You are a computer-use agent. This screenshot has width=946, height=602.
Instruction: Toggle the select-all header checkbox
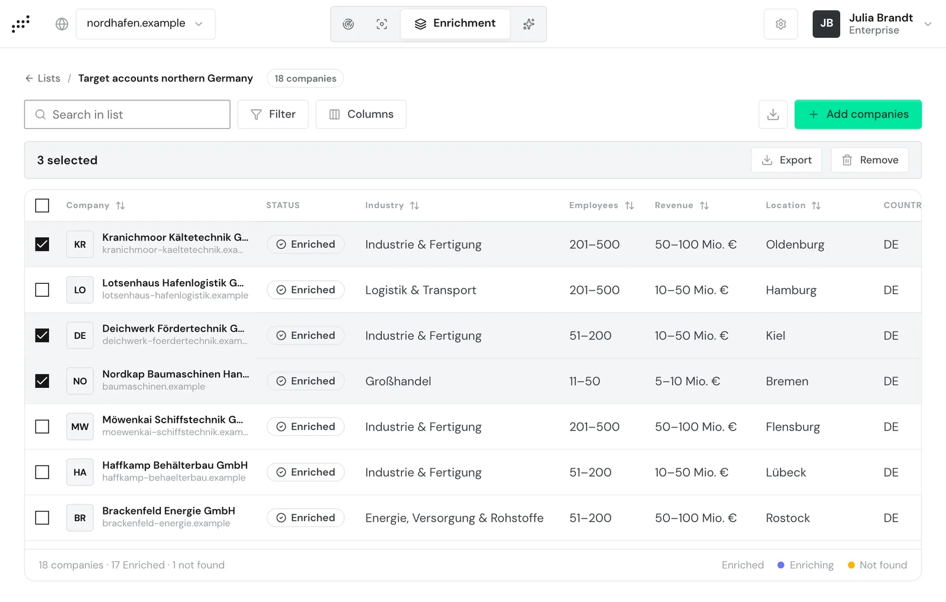coord(42,205)
